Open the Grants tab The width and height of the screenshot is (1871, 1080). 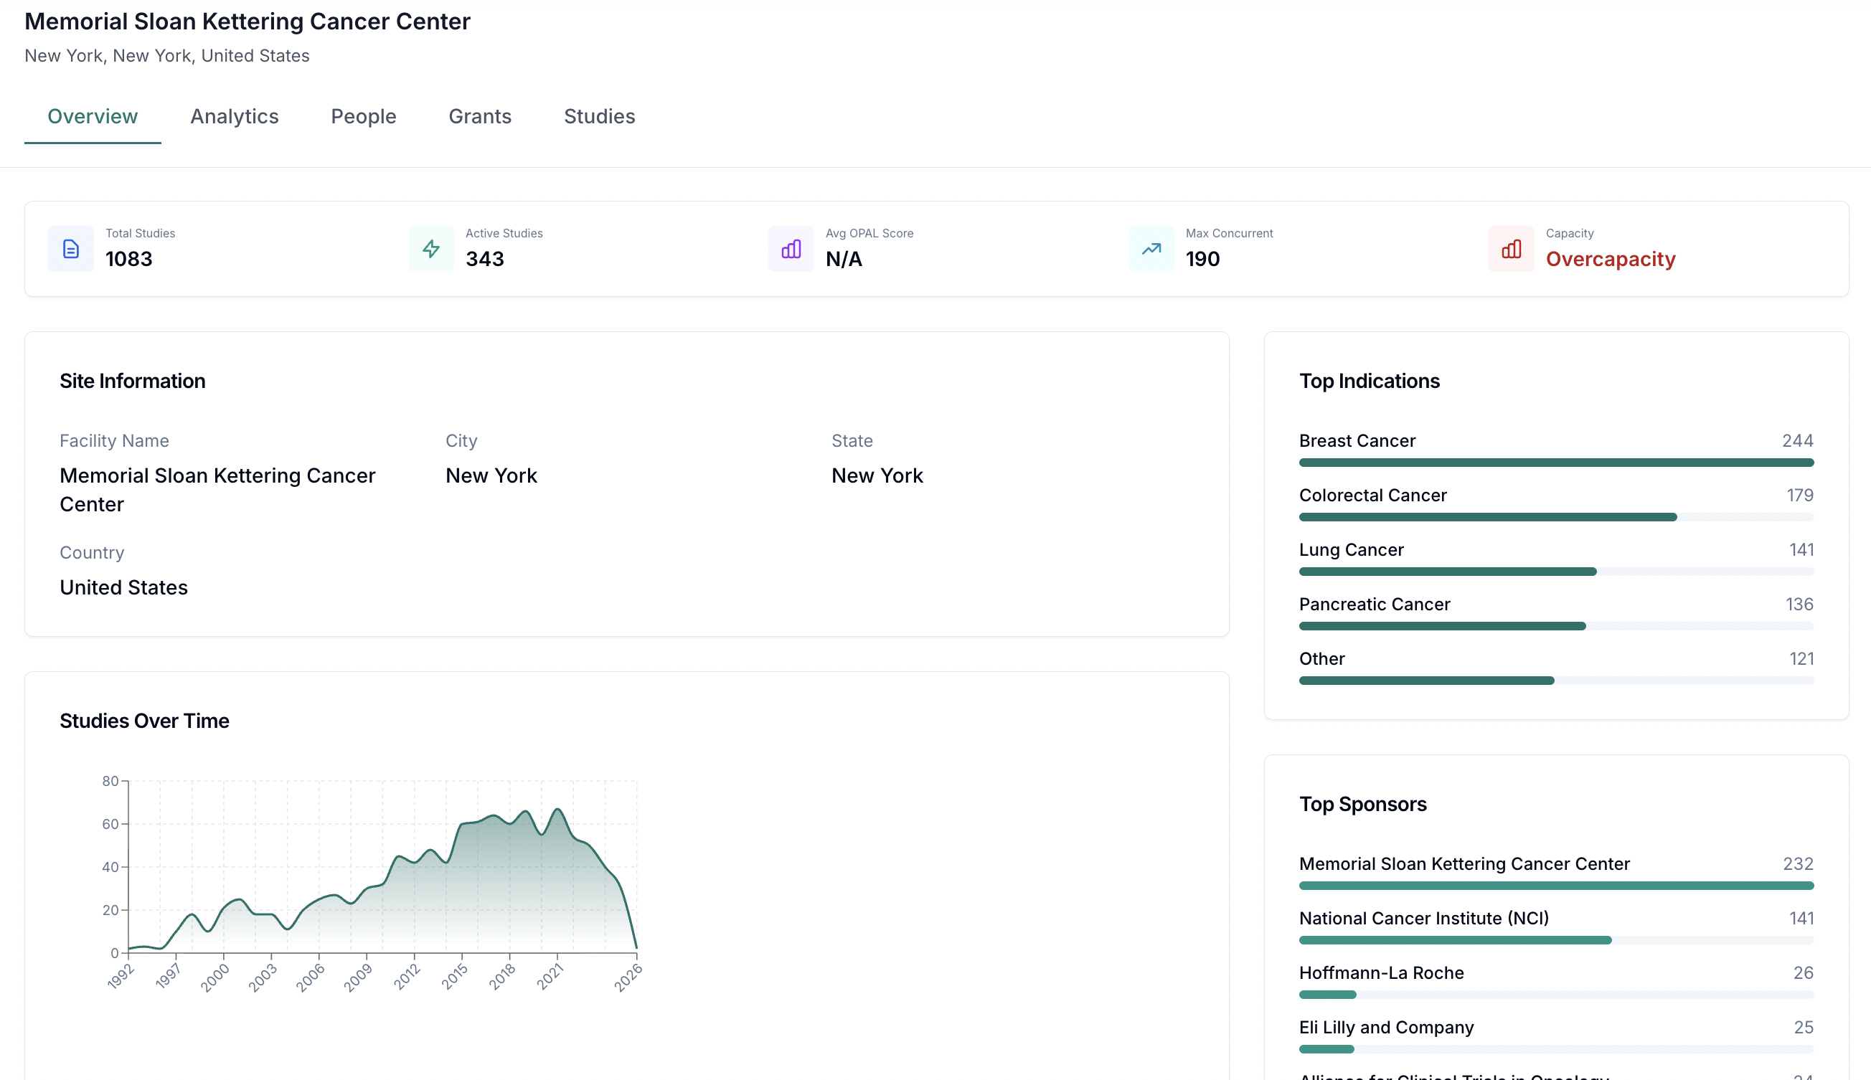tap(480, 116)
